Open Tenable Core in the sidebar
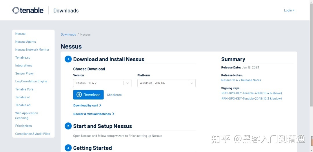Screen dimensions: 313x152 pos(24,89)
